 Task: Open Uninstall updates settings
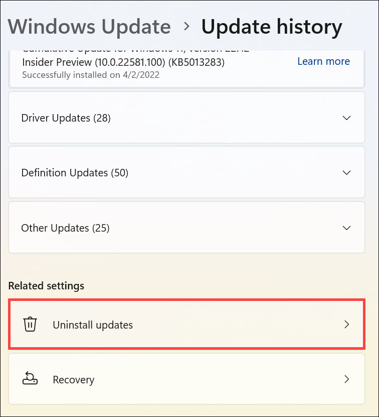tap(93, 325)
